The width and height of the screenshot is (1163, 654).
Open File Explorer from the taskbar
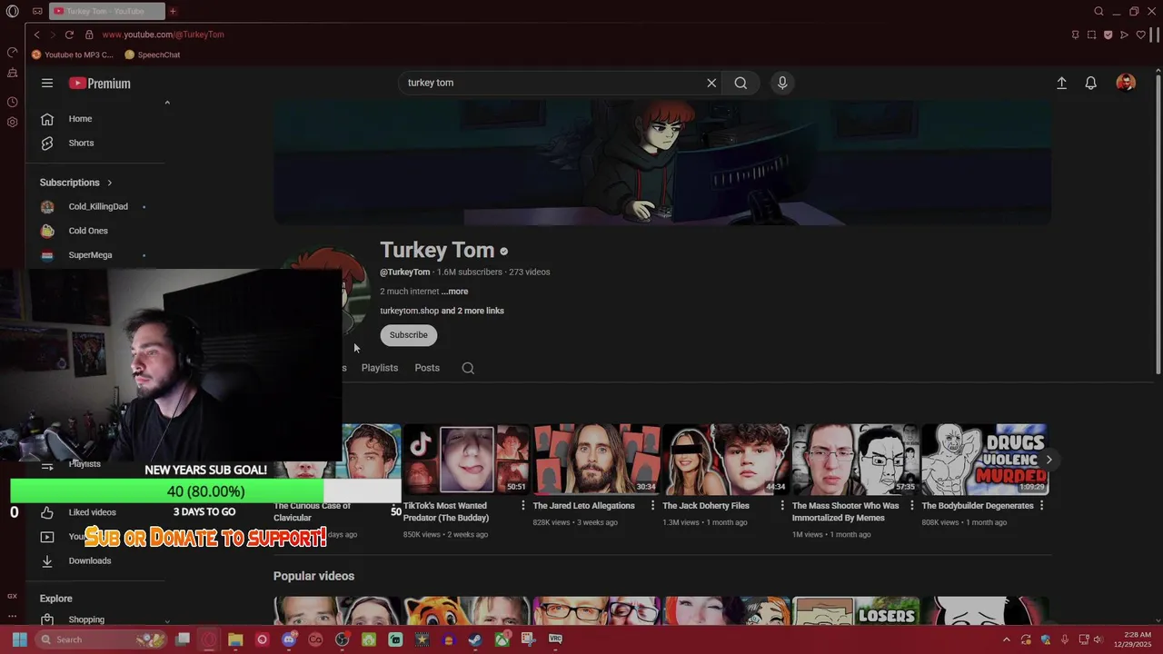pyautogui.click(x=235, y=639)
